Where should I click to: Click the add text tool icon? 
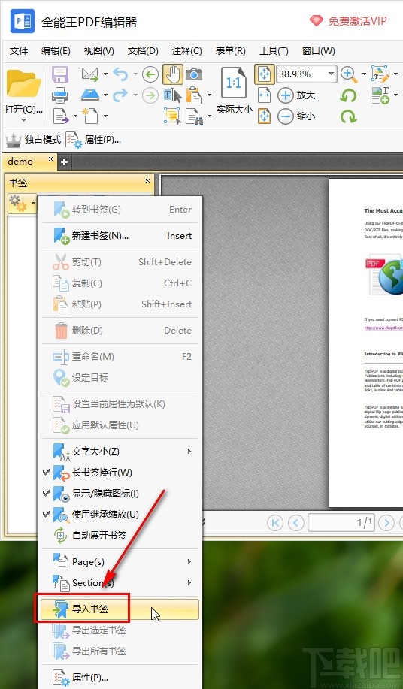click(380, 95)
